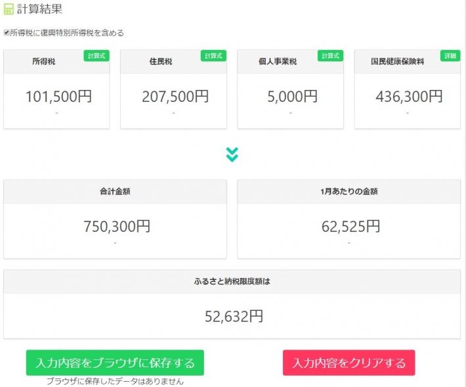
Task: Click the 合計金額 header
Action: click(x=115, y=192)
